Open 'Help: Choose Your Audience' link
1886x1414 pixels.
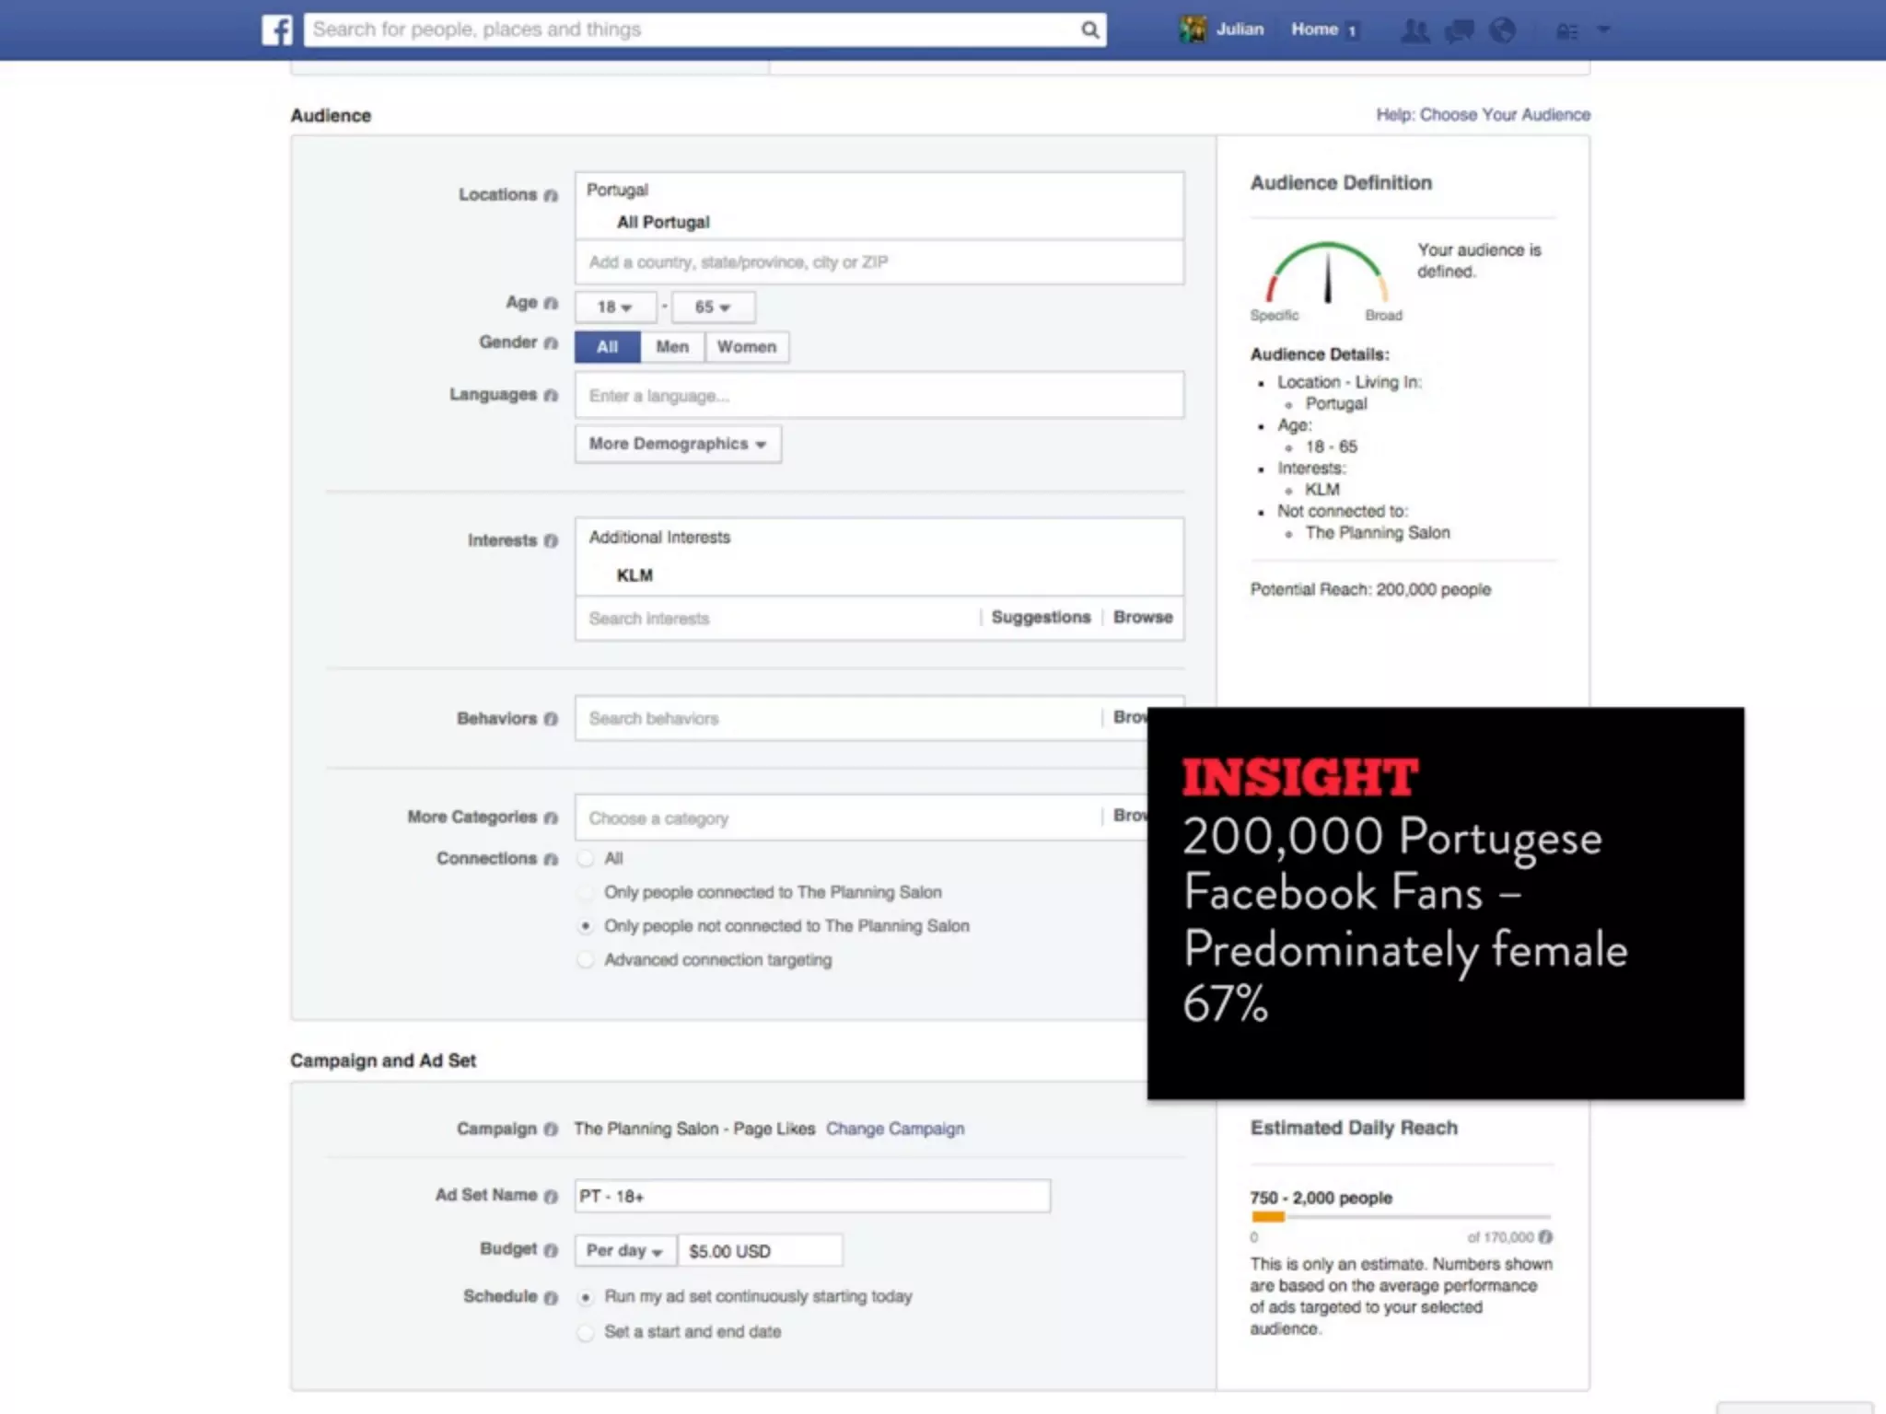[x=1483, y=115]
